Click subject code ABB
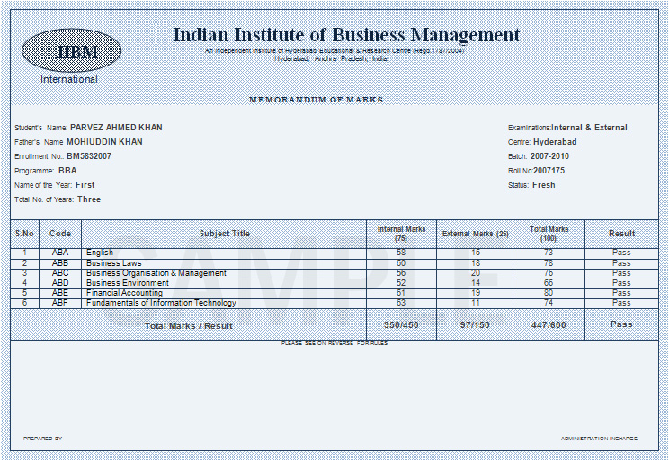Image resolution: width=669 pixels, height=461 pixels. coord(60,263)
